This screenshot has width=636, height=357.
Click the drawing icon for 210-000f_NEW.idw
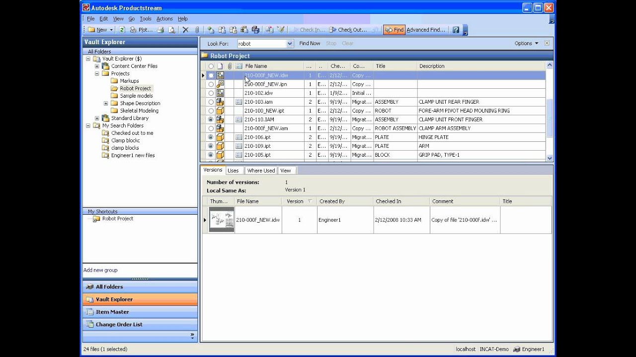[220, 75]
